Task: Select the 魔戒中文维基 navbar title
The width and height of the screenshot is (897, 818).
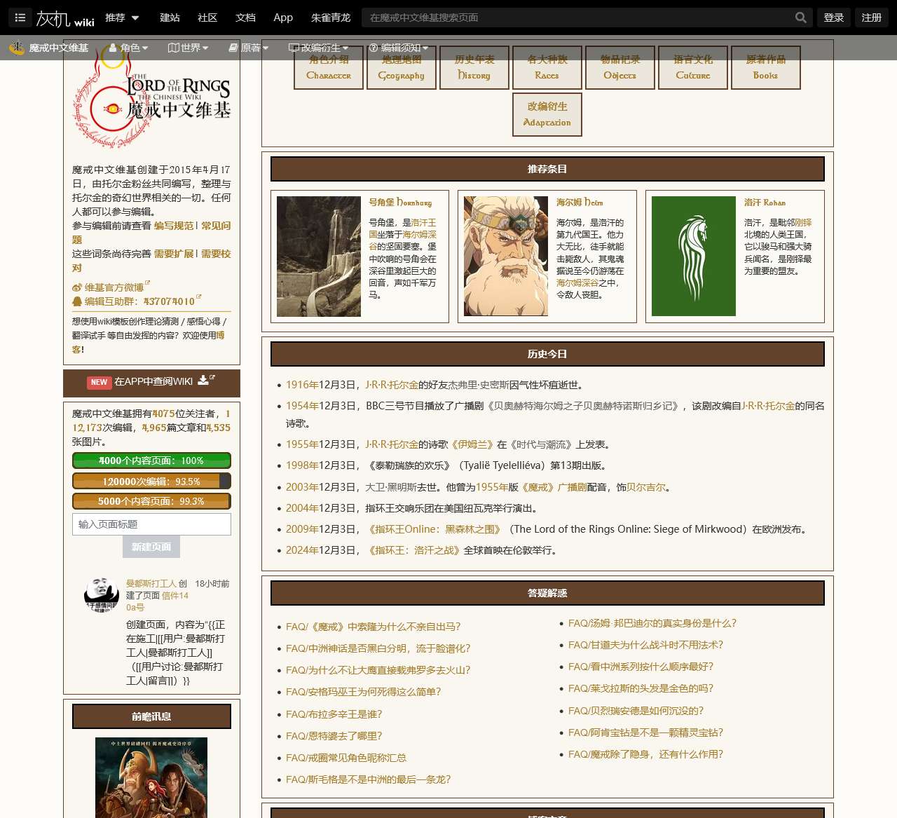Action: point(59,48)
